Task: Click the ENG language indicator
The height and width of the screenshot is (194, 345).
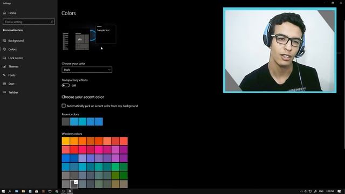Action: click(x=321, y=191)
